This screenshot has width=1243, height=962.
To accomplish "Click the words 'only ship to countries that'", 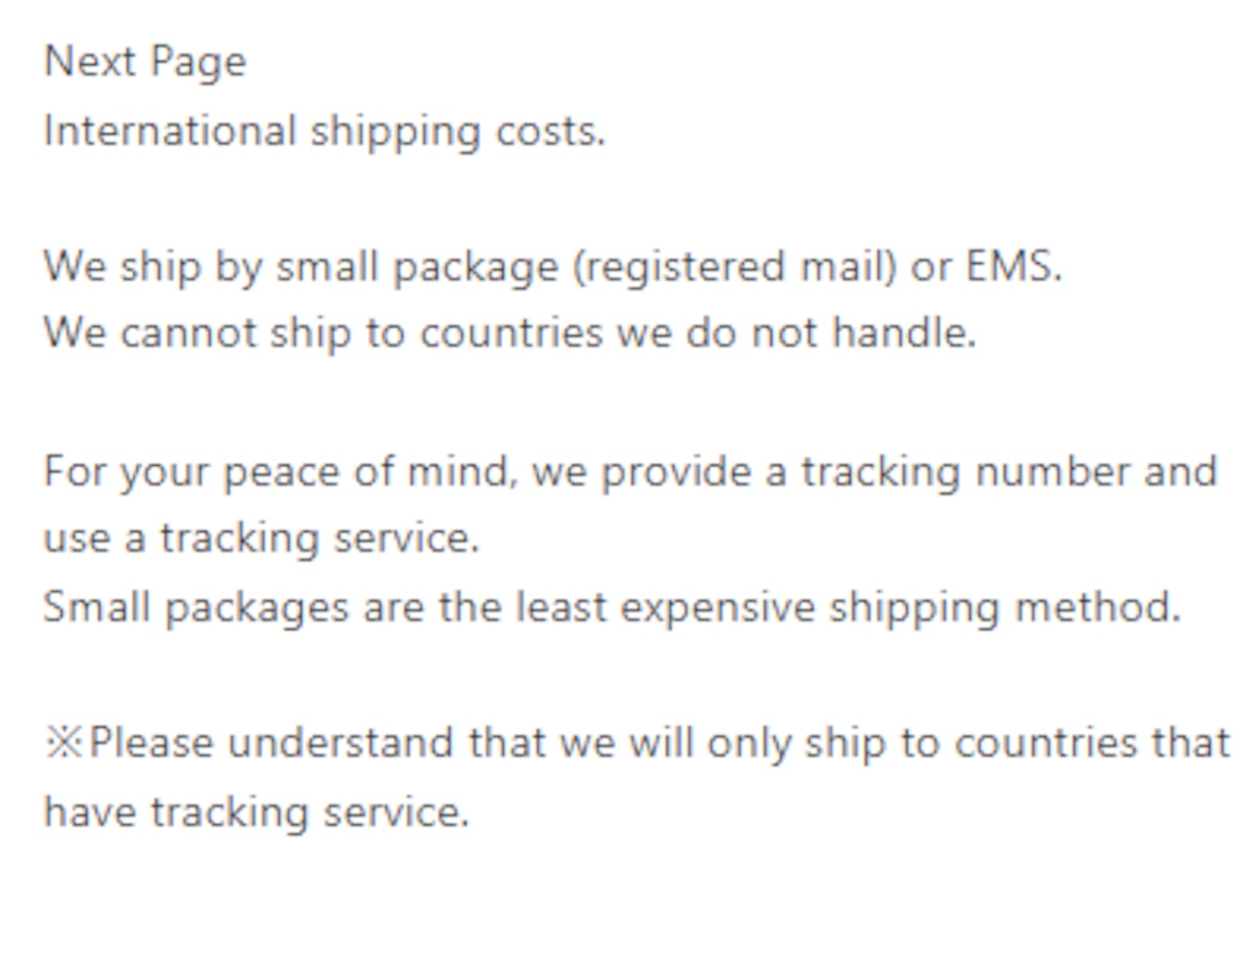I will pos(968,744).
